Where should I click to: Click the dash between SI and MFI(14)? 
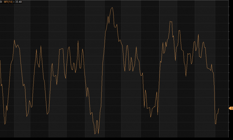click(4, 2)
